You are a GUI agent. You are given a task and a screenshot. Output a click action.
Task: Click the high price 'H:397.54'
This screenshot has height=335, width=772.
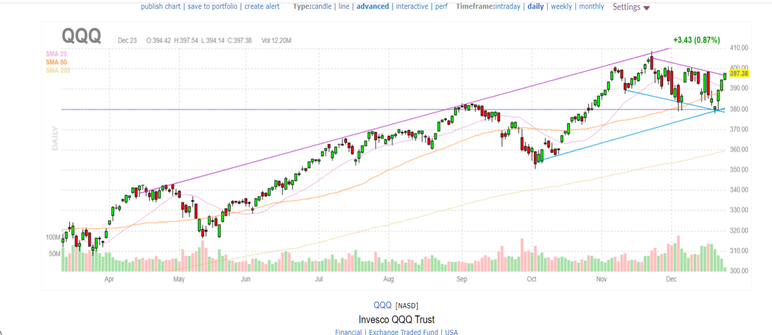tap(186, 41)
